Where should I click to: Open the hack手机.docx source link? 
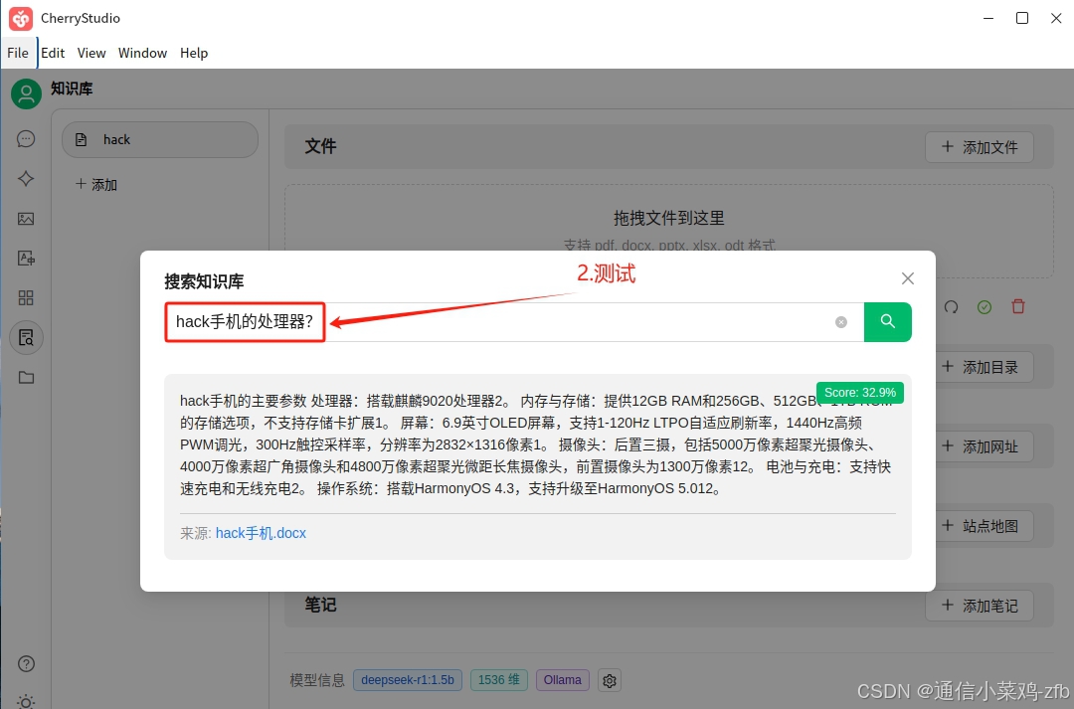(261, 533)
